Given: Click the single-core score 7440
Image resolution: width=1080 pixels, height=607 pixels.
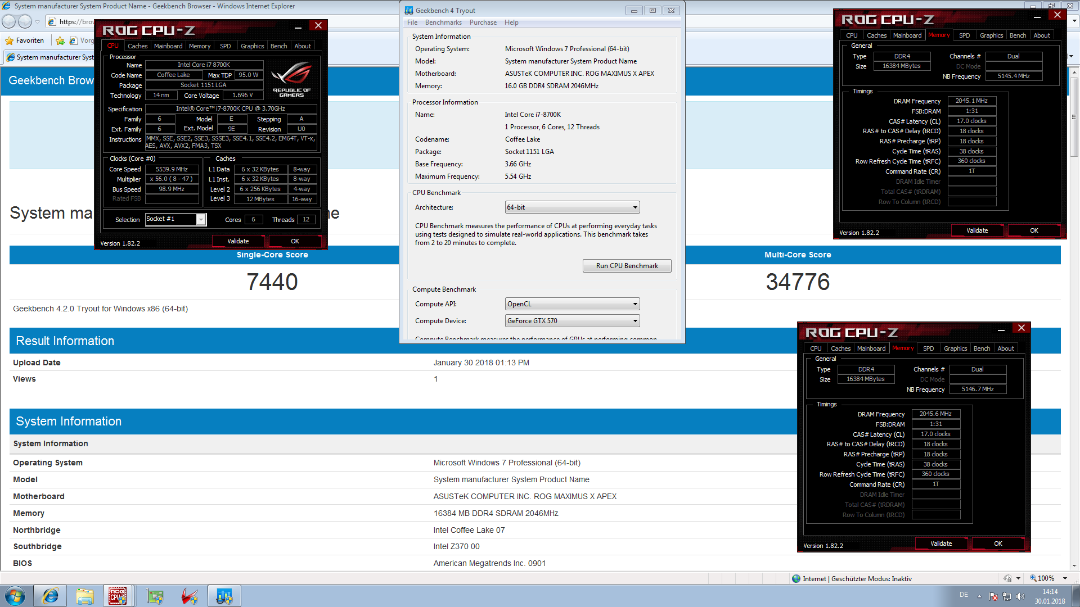Looking at the screenshot, I should pos(272,282).
